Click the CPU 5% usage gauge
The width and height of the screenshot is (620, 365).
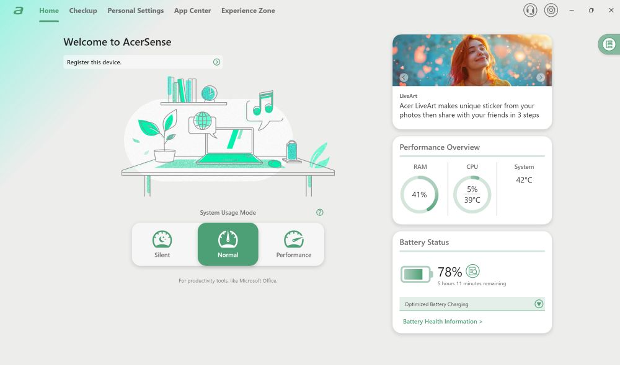coord(472,194)
